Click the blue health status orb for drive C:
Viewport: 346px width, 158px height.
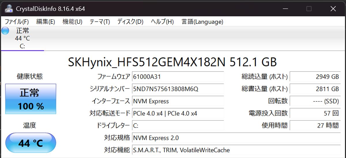click(5, 31)
